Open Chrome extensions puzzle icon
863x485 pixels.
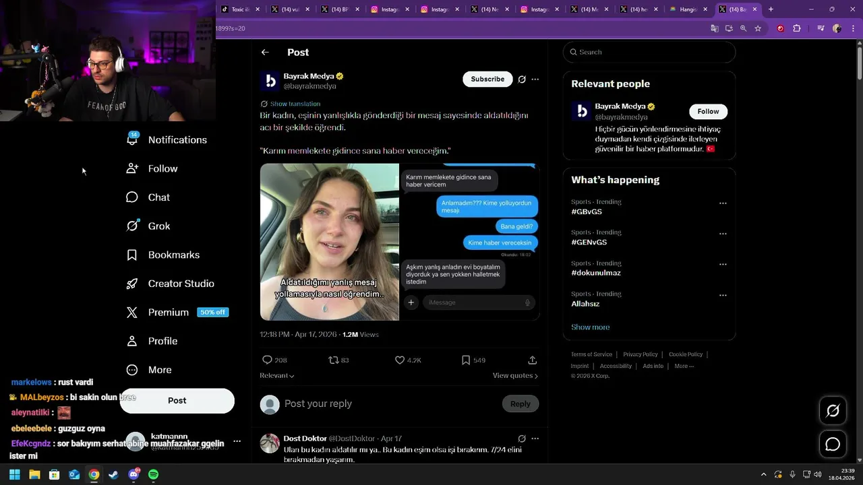coord(797,28)
